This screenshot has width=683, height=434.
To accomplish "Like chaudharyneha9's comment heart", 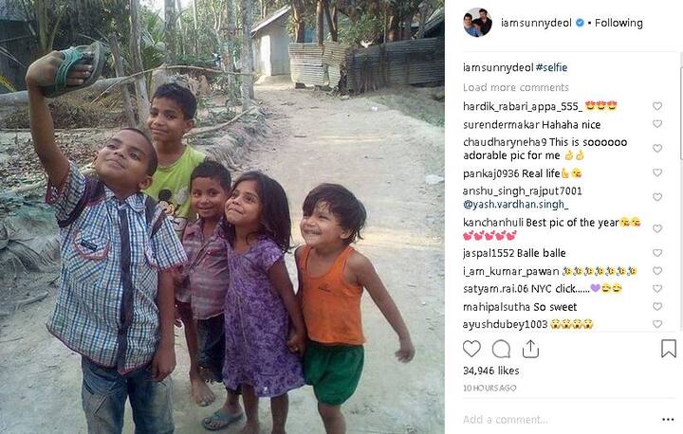I will pos(657,149).
